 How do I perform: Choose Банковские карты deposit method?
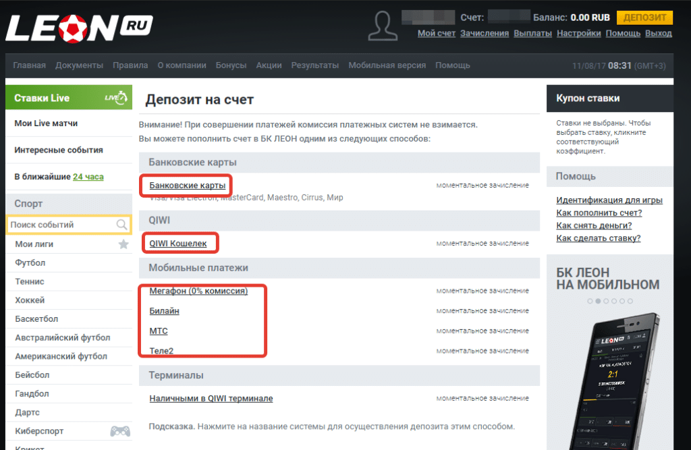(188, 186)
